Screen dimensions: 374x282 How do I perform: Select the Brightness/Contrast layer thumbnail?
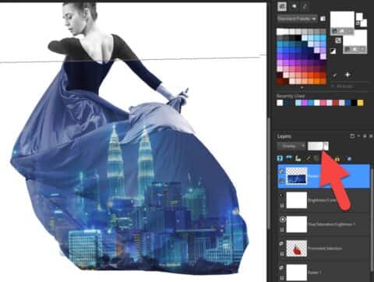(297, 200)
